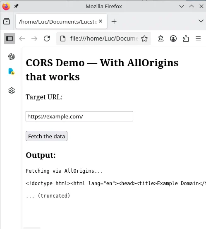Screen dimensions: 206x229
Task: Reload the current page
Action: pyautogui.click(x=47, y=39)
